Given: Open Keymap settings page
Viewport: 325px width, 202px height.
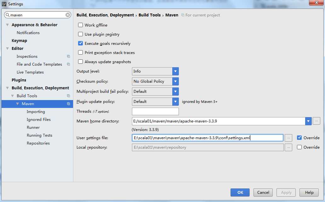Looking at the screenshot, I should pyautogui.click(x=19, y=40).
